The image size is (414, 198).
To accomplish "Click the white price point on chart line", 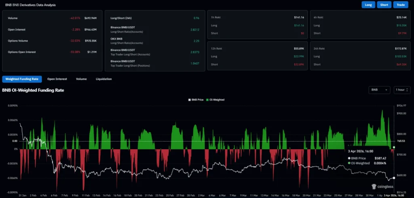I will tap(394, 177).
